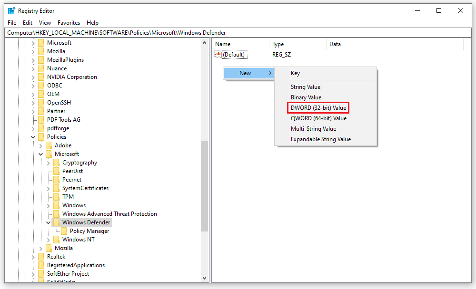The image size is (476, 289).
Task: Open the Edit menu
Action: pyautogui.click(x=27, y=23)
